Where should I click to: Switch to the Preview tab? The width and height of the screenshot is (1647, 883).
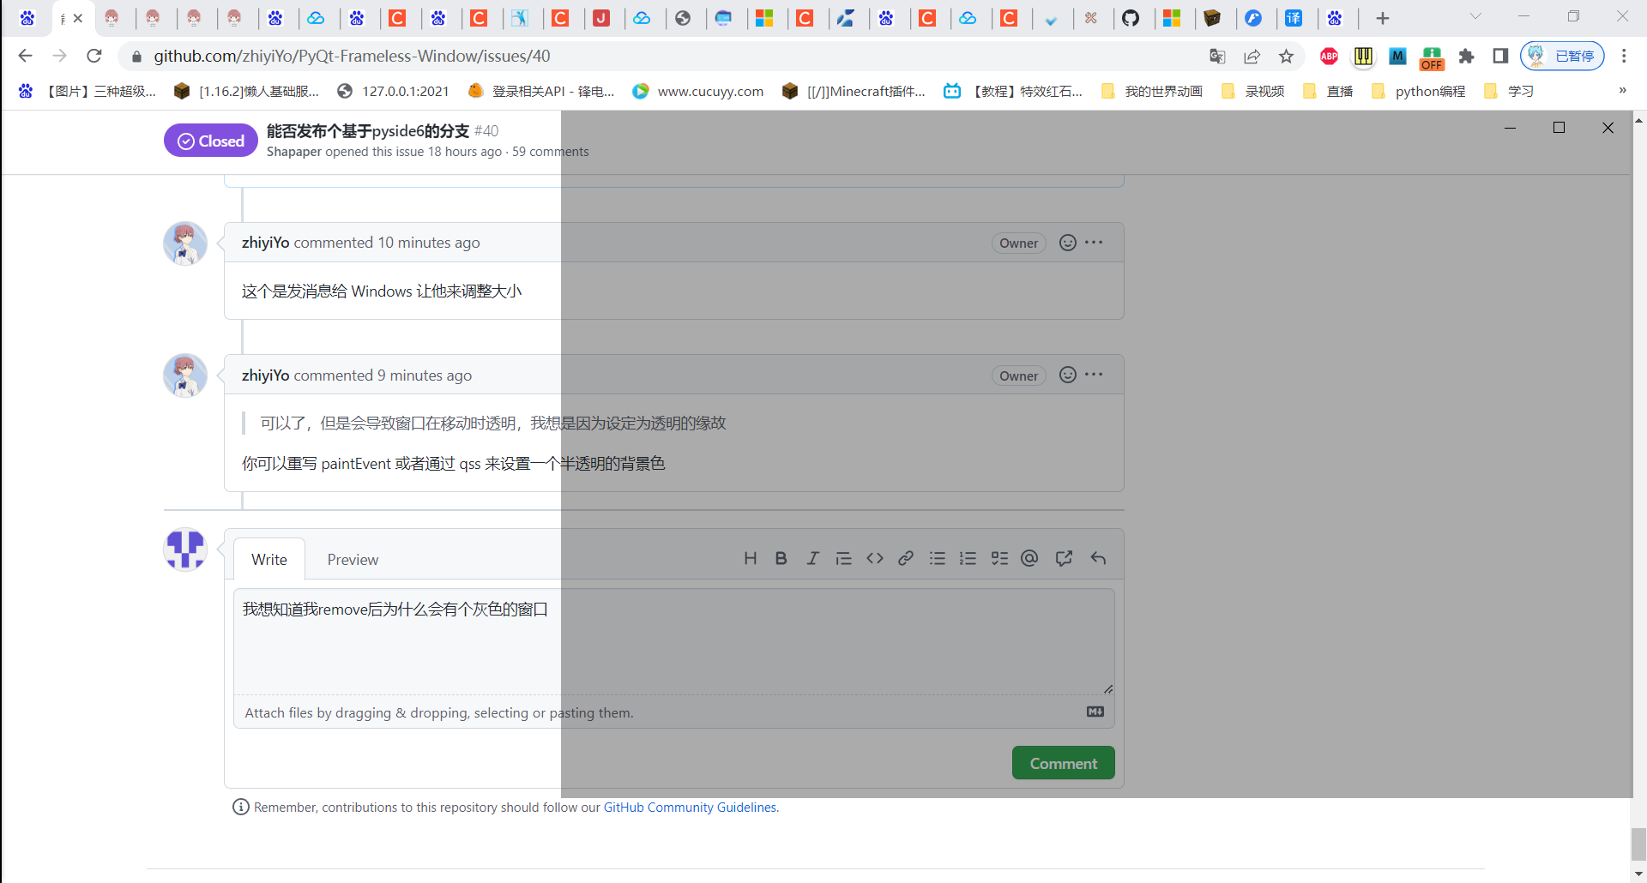pos(353,559)
